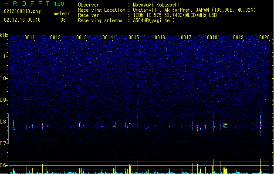Click the 0.7 kHz axis tick label
Viewport: 274px width, 174px height.
4,144
